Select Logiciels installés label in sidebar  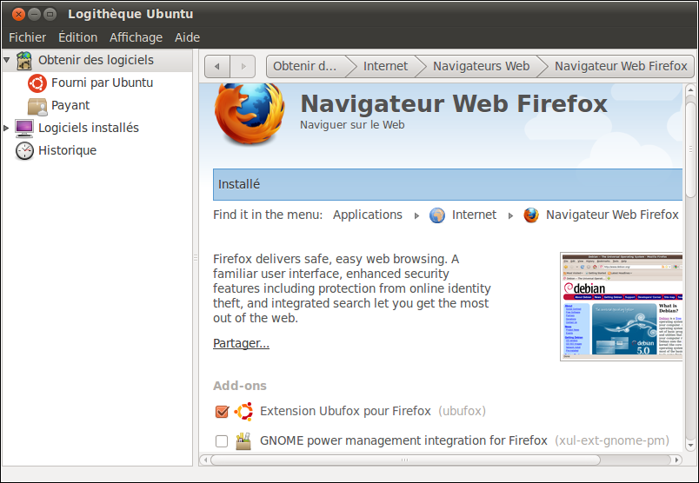coord(89,128)
